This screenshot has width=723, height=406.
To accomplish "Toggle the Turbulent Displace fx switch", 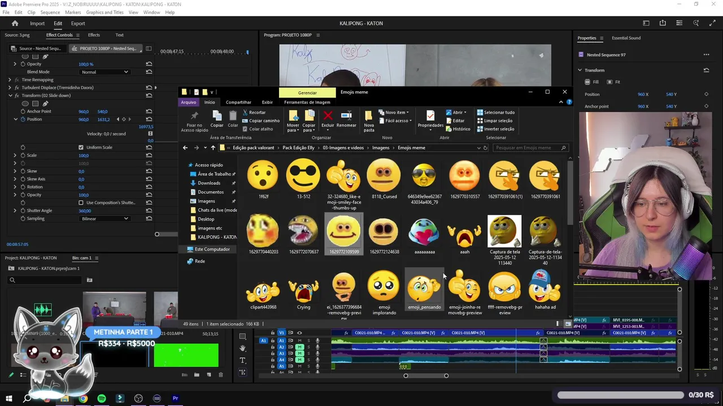I will 17,88.
